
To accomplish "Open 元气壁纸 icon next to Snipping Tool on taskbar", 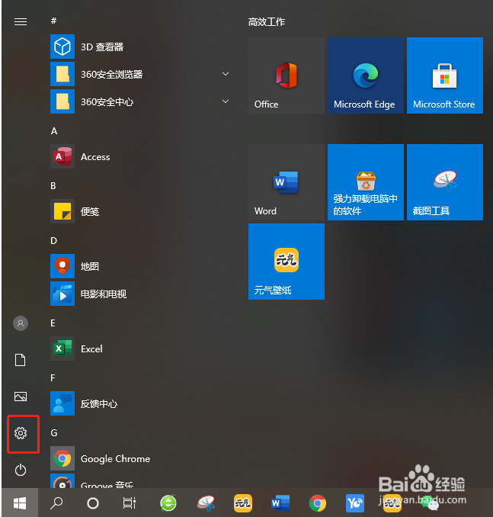I will (243, 503).
